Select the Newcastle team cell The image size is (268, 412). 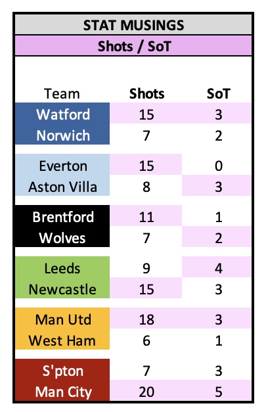pyautogui.click(x=62, y=288)
